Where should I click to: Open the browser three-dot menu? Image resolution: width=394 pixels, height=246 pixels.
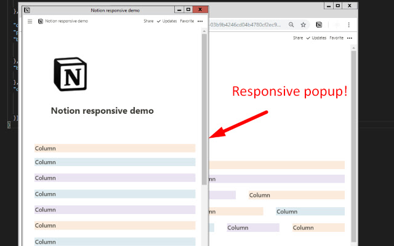349,25
